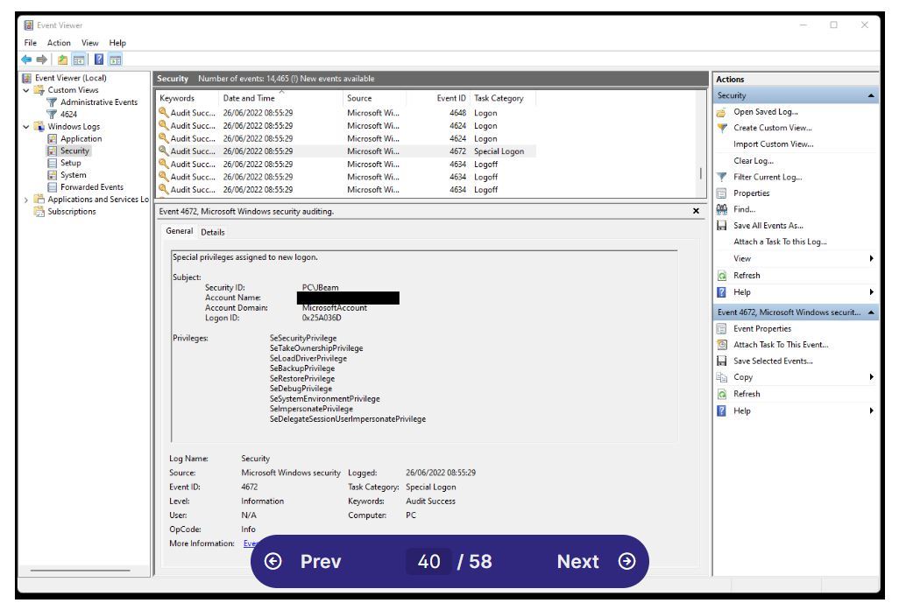Open the Help menu in menu bar
899x603 pixels.
point(117,43)
